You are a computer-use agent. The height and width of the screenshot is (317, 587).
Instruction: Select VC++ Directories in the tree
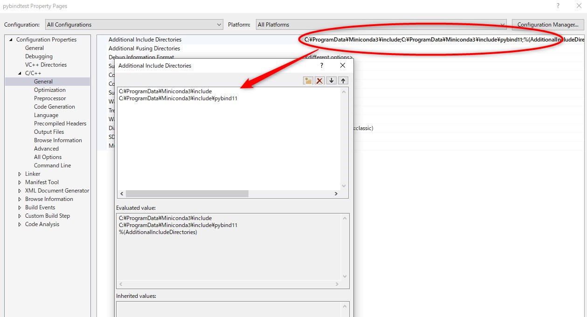click(x=46, y=65)
